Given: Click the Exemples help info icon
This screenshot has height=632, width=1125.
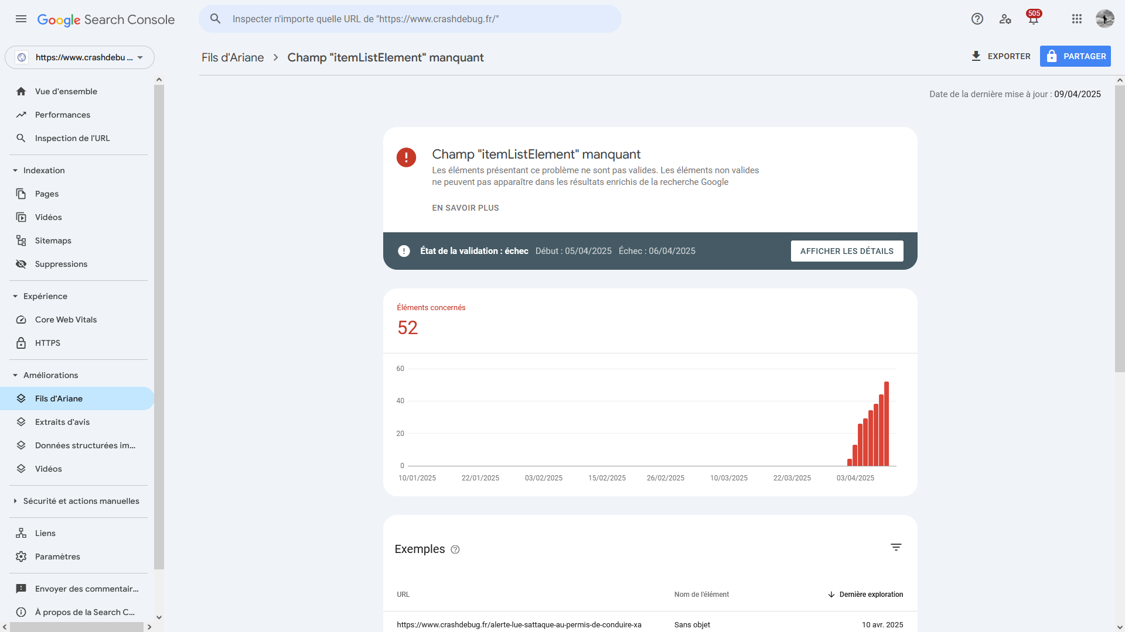Looking at the screenshot, I should pos(455,549).
